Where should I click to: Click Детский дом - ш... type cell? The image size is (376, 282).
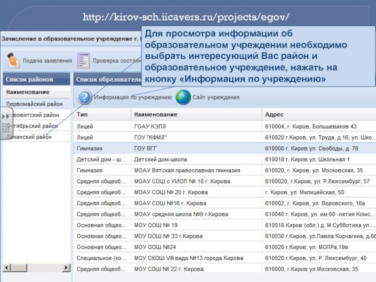[101, 159]
